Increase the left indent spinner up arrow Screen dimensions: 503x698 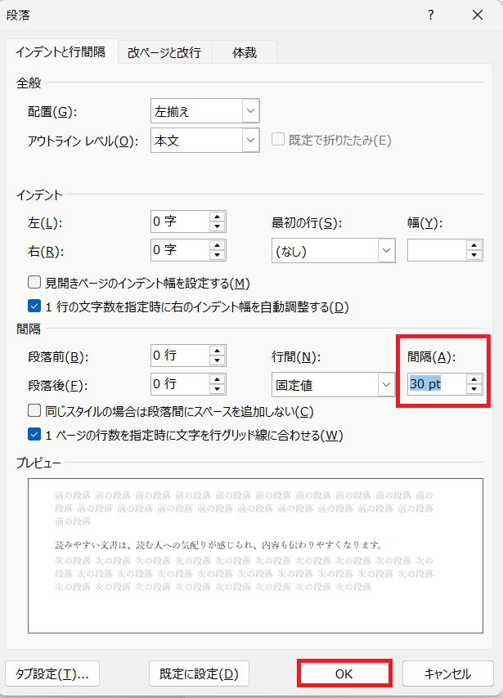[217, 217]
